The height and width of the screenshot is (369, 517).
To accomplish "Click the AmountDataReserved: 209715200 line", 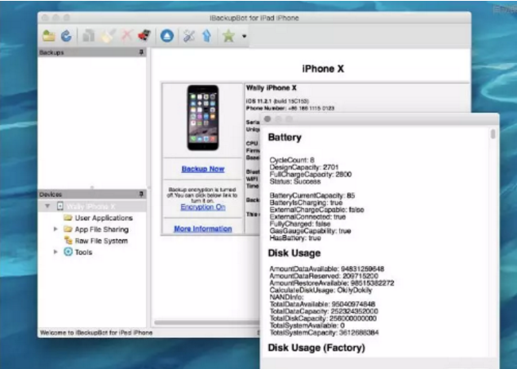I will (324, 276).
